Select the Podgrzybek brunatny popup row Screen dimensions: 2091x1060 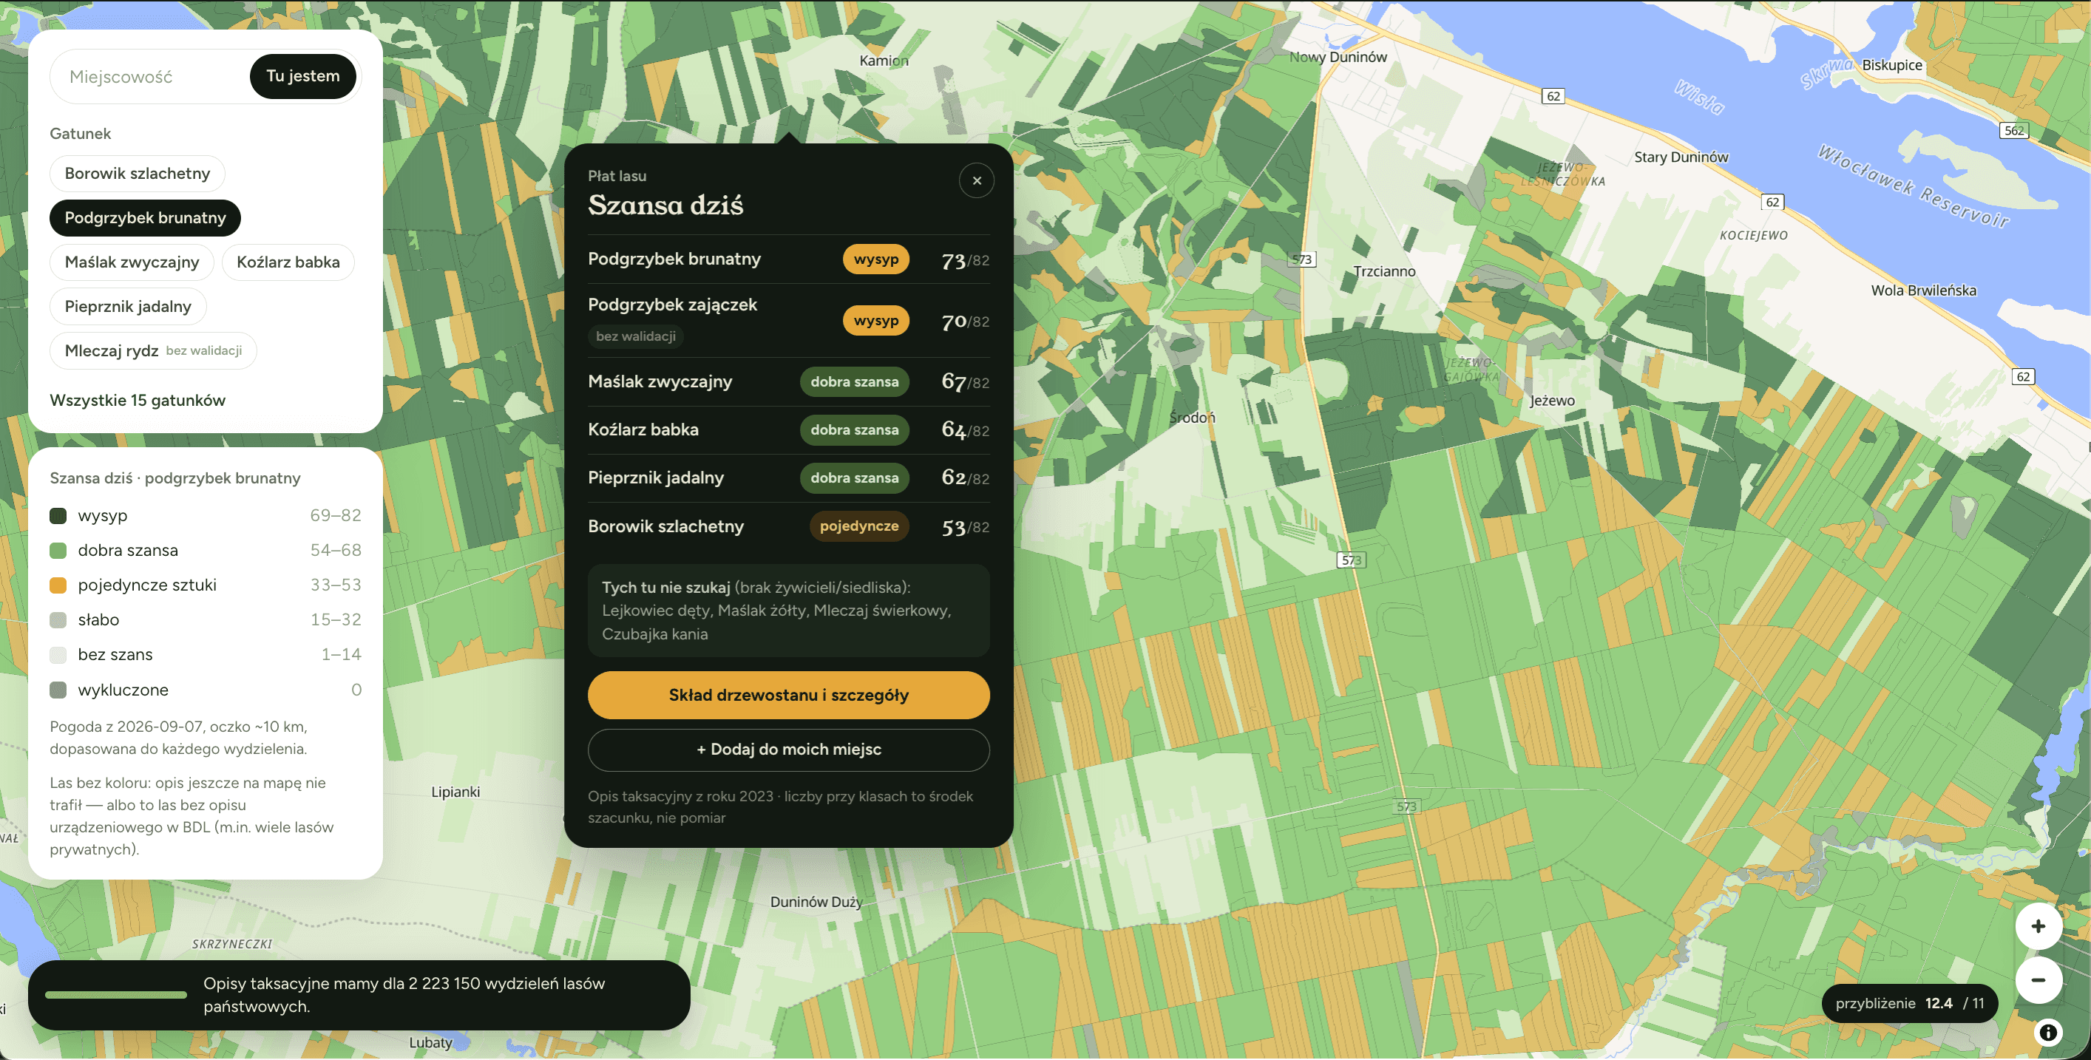788,259
